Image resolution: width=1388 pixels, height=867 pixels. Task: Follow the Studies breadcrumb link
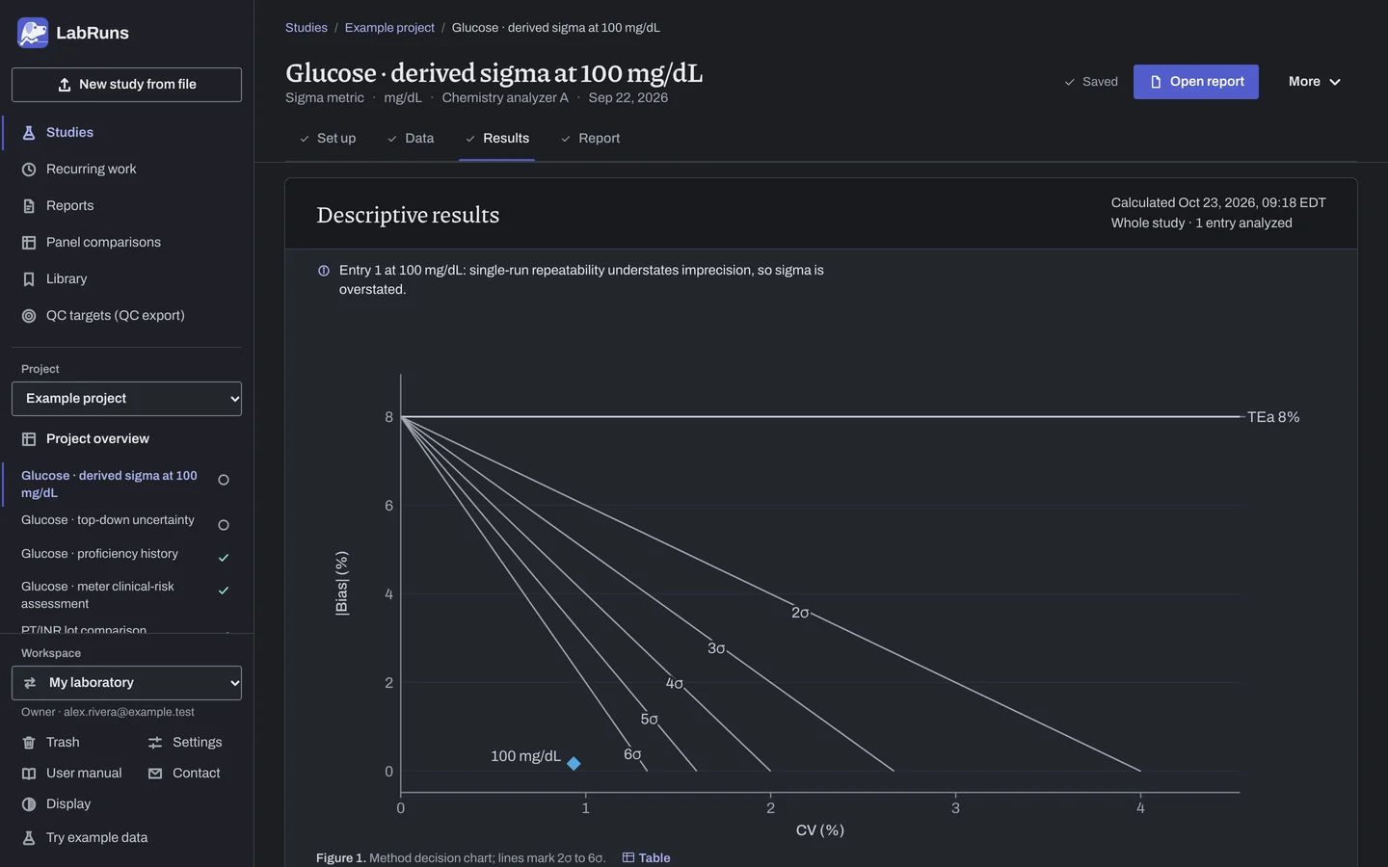(307, 28)
